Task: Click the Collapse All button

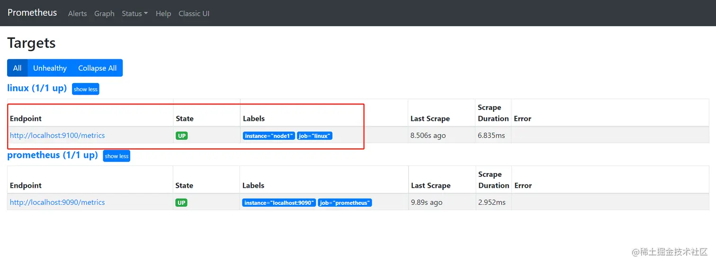Action: pyautogui.click(x=97, y=68)
